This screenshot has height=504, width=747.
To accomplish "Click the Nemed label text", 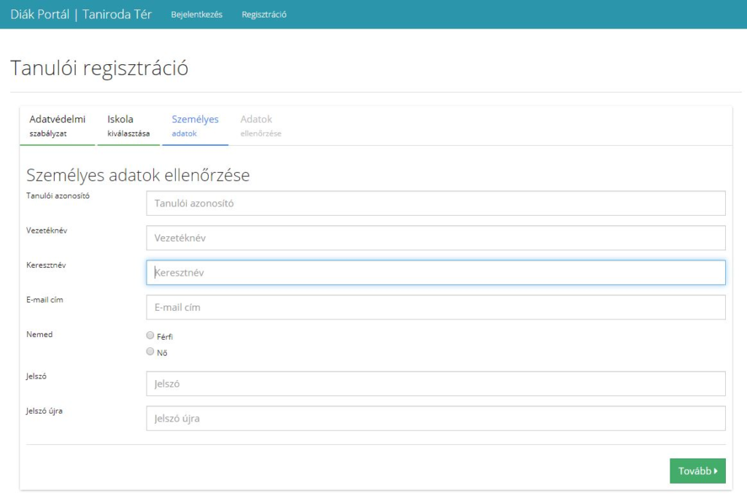I will pyautogui.click(x=39, y=334).
